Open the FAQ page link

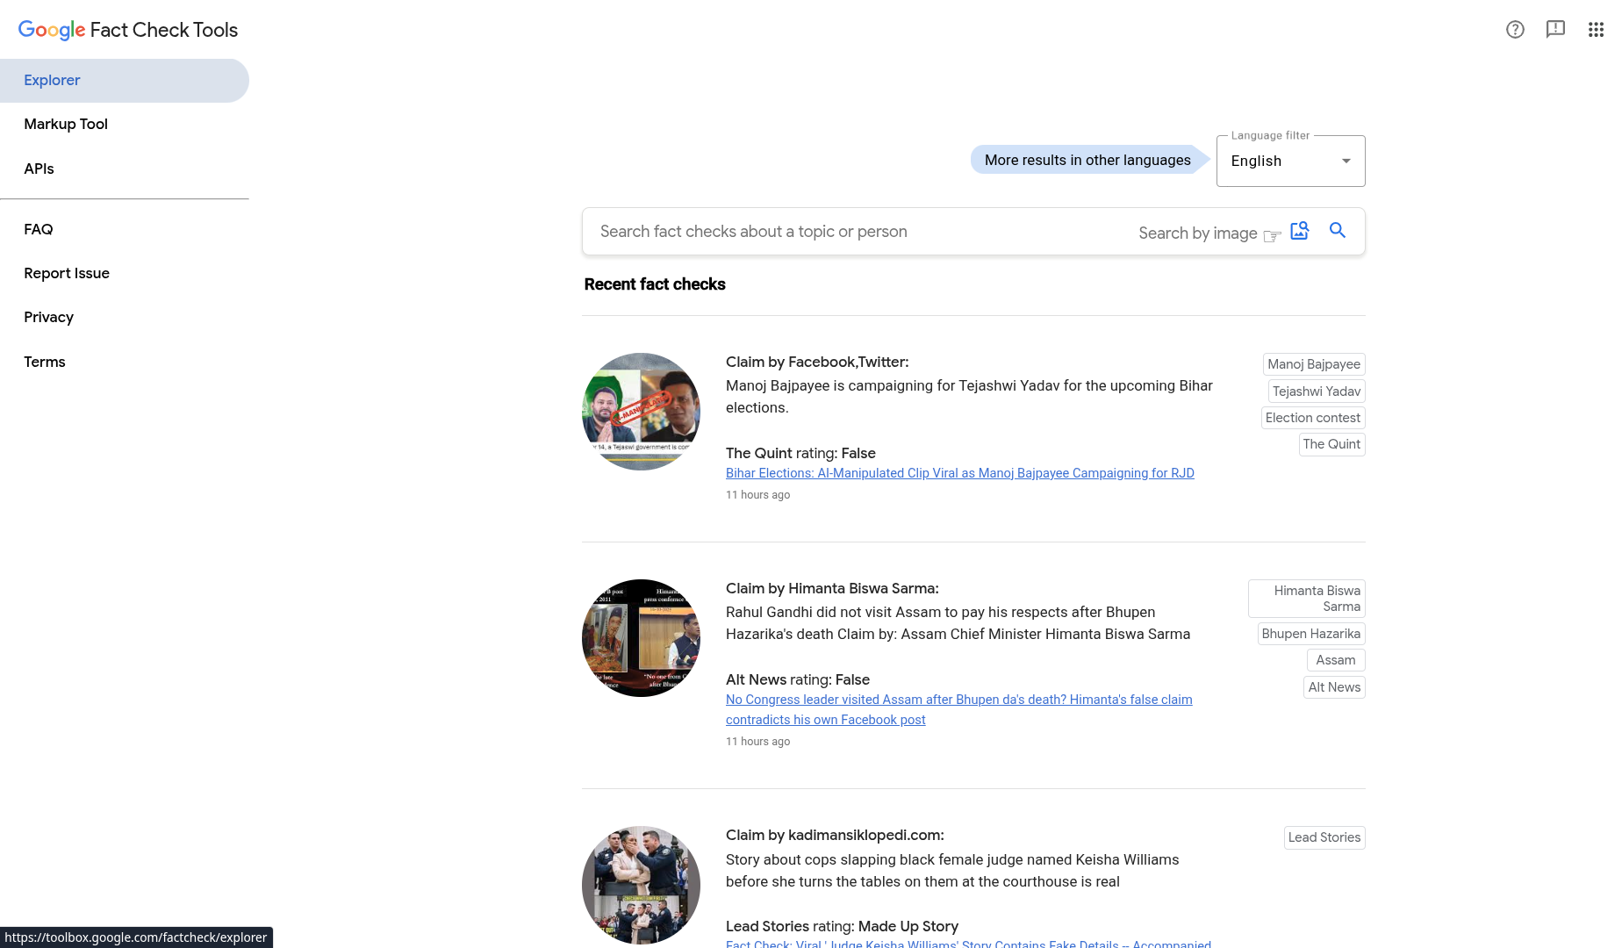point(39,230)
